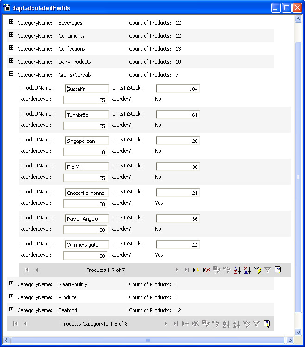Viewport: 305px width, 347px height.
Task: Click the Gustaf's ProductName field
Action: 87,89
